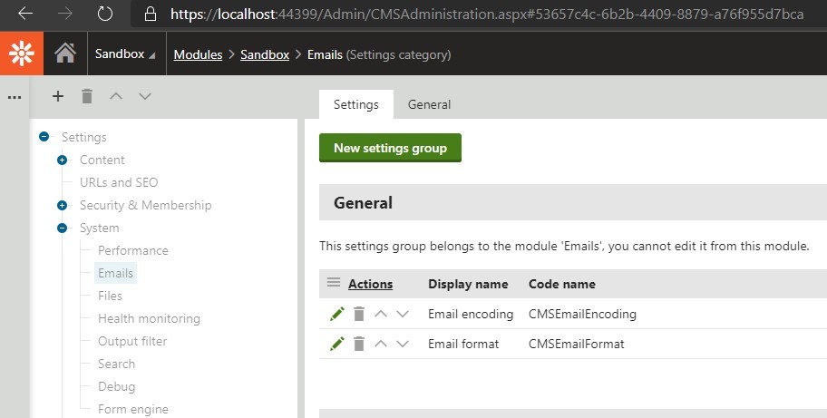Move Email format setting up
This screenshot has width=827, height=418.
pos(381,344)
